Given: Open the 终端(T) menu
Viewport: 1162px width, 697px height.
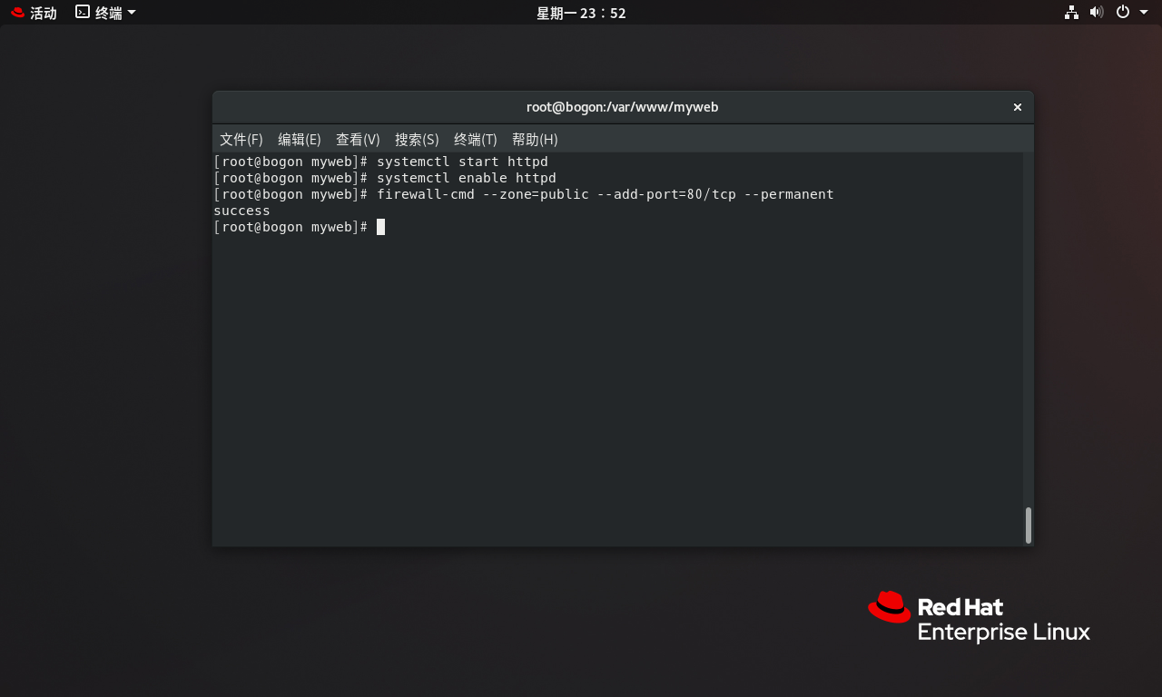Looking at the screenshot, I should click(x=475, y=139).
